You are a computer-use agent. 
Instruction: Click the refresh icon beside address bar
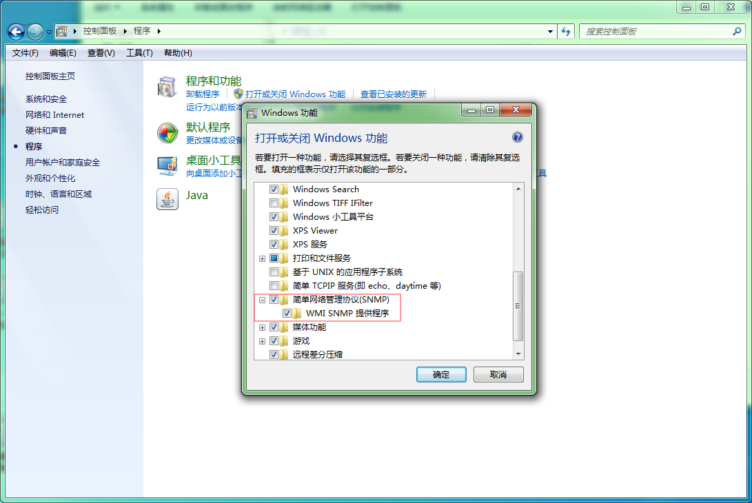pos(566,32)
